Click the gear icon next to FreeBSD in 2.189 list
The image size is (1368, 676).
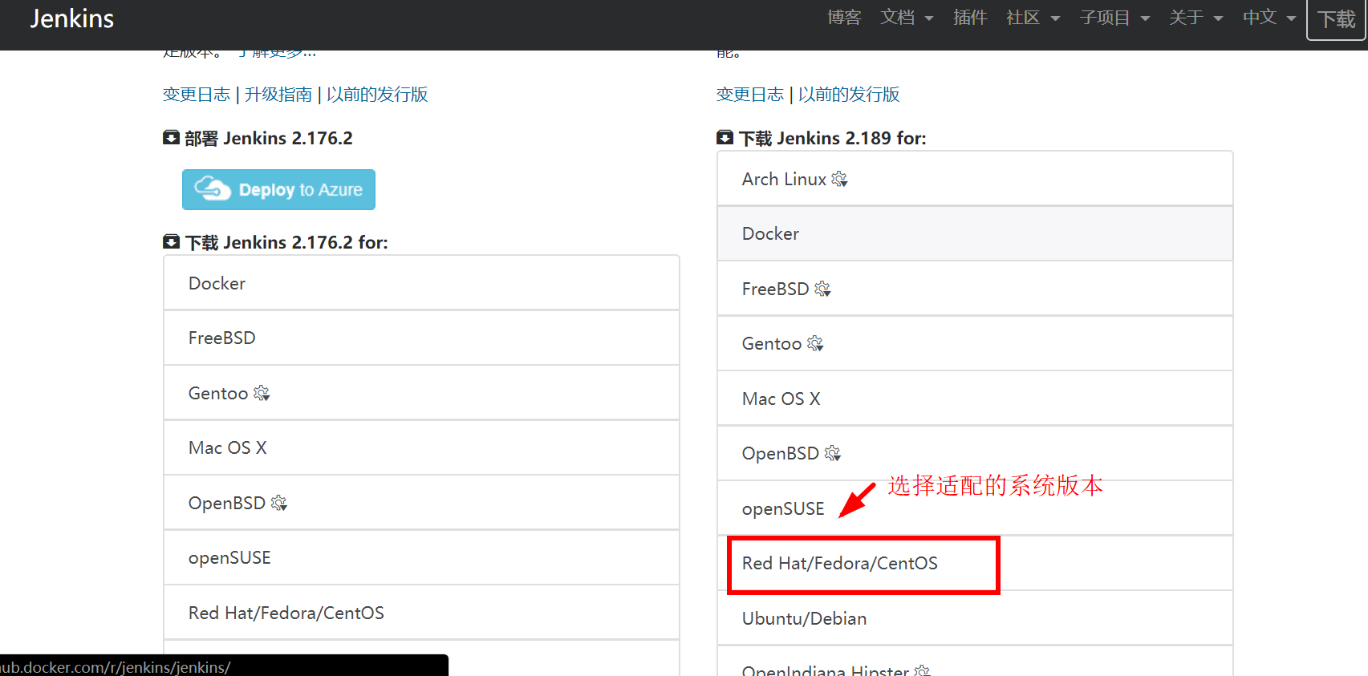click(822, 289)
